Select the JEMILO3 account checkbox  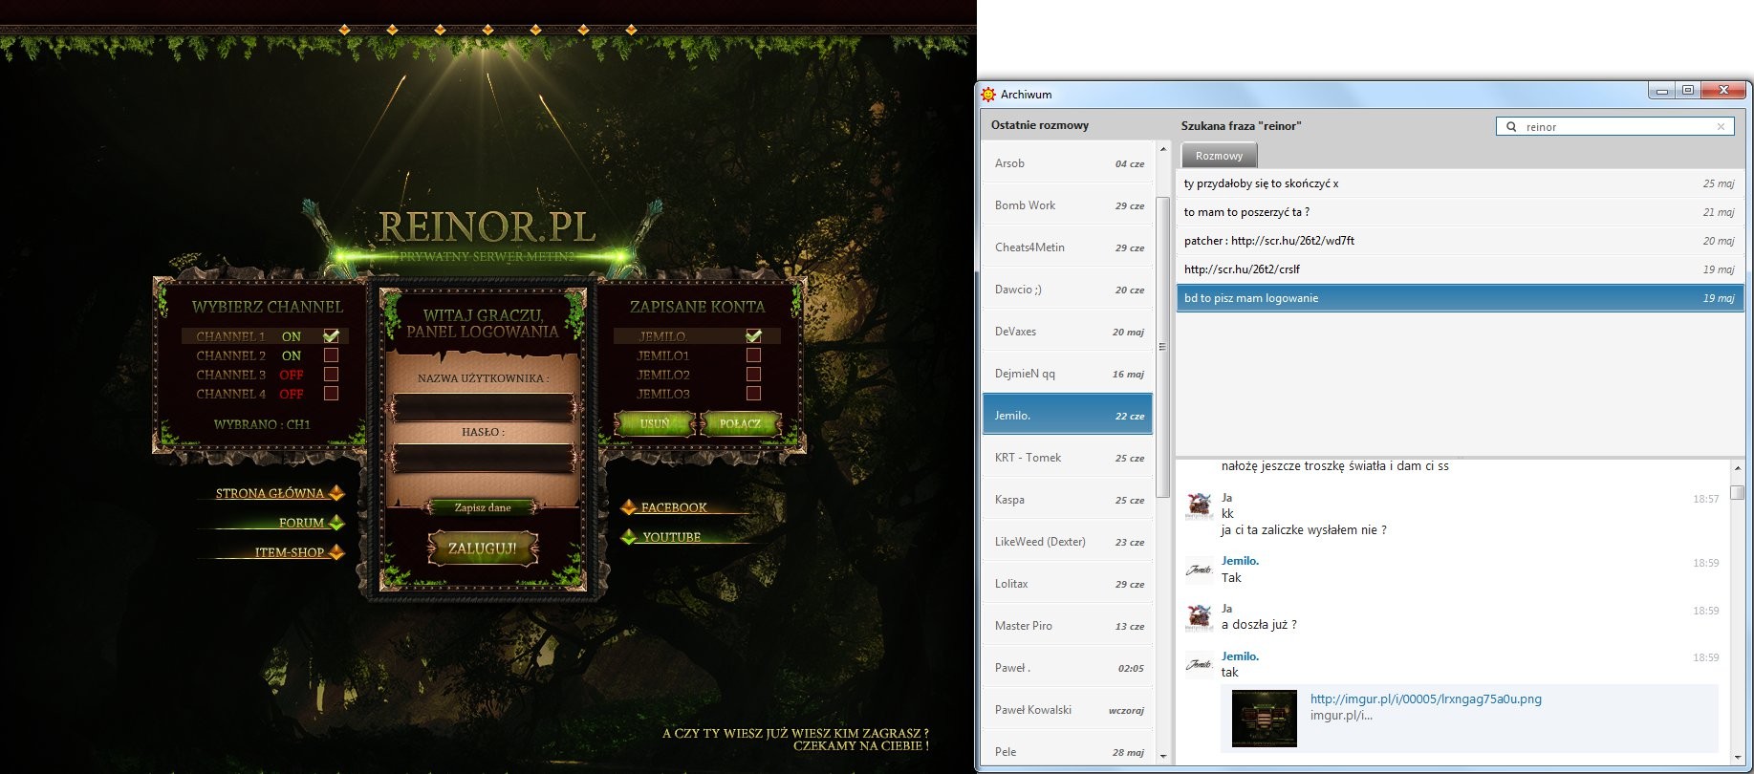coord(753,393)
